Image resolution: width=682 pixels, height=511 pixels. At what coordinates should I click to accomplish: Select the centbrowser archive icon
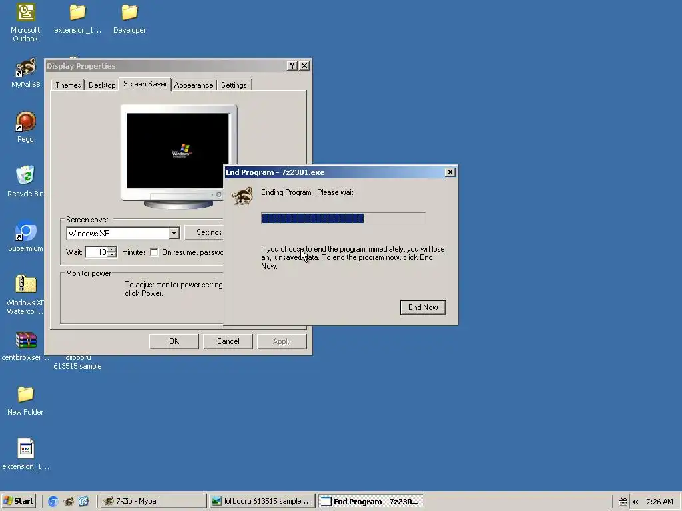tap(25, 346)
